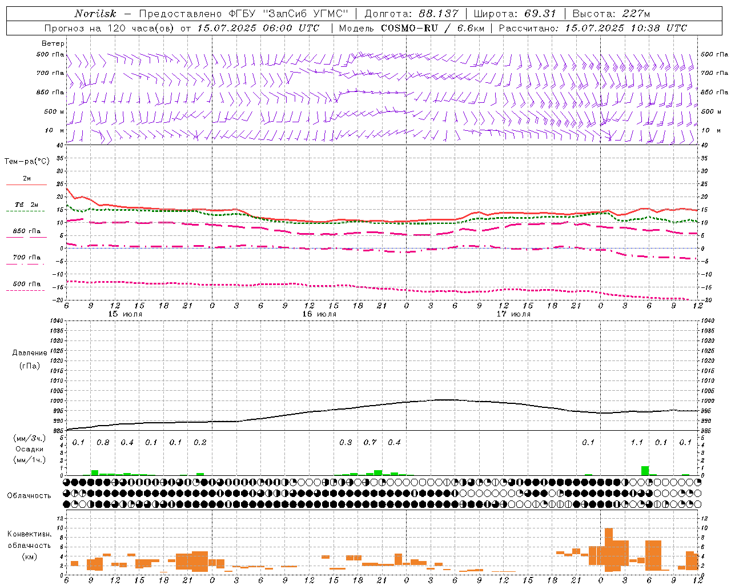Click the computed time Рассчитано: 15.07.2025 10:38 UTC
The height and width of the screenshot is (585, 731).
coord(593,28)
